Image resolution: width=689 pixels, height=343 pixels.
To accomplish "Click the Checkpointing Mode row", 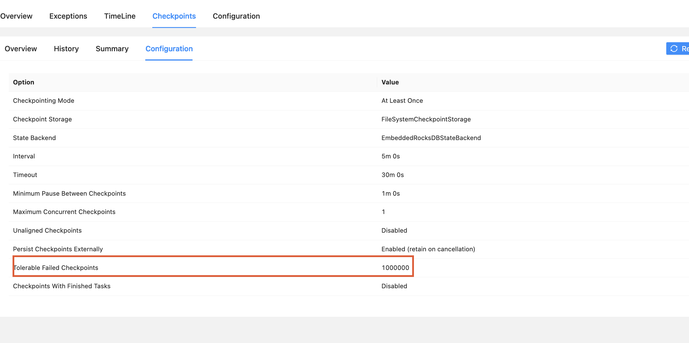I will (x=44, y=100).
